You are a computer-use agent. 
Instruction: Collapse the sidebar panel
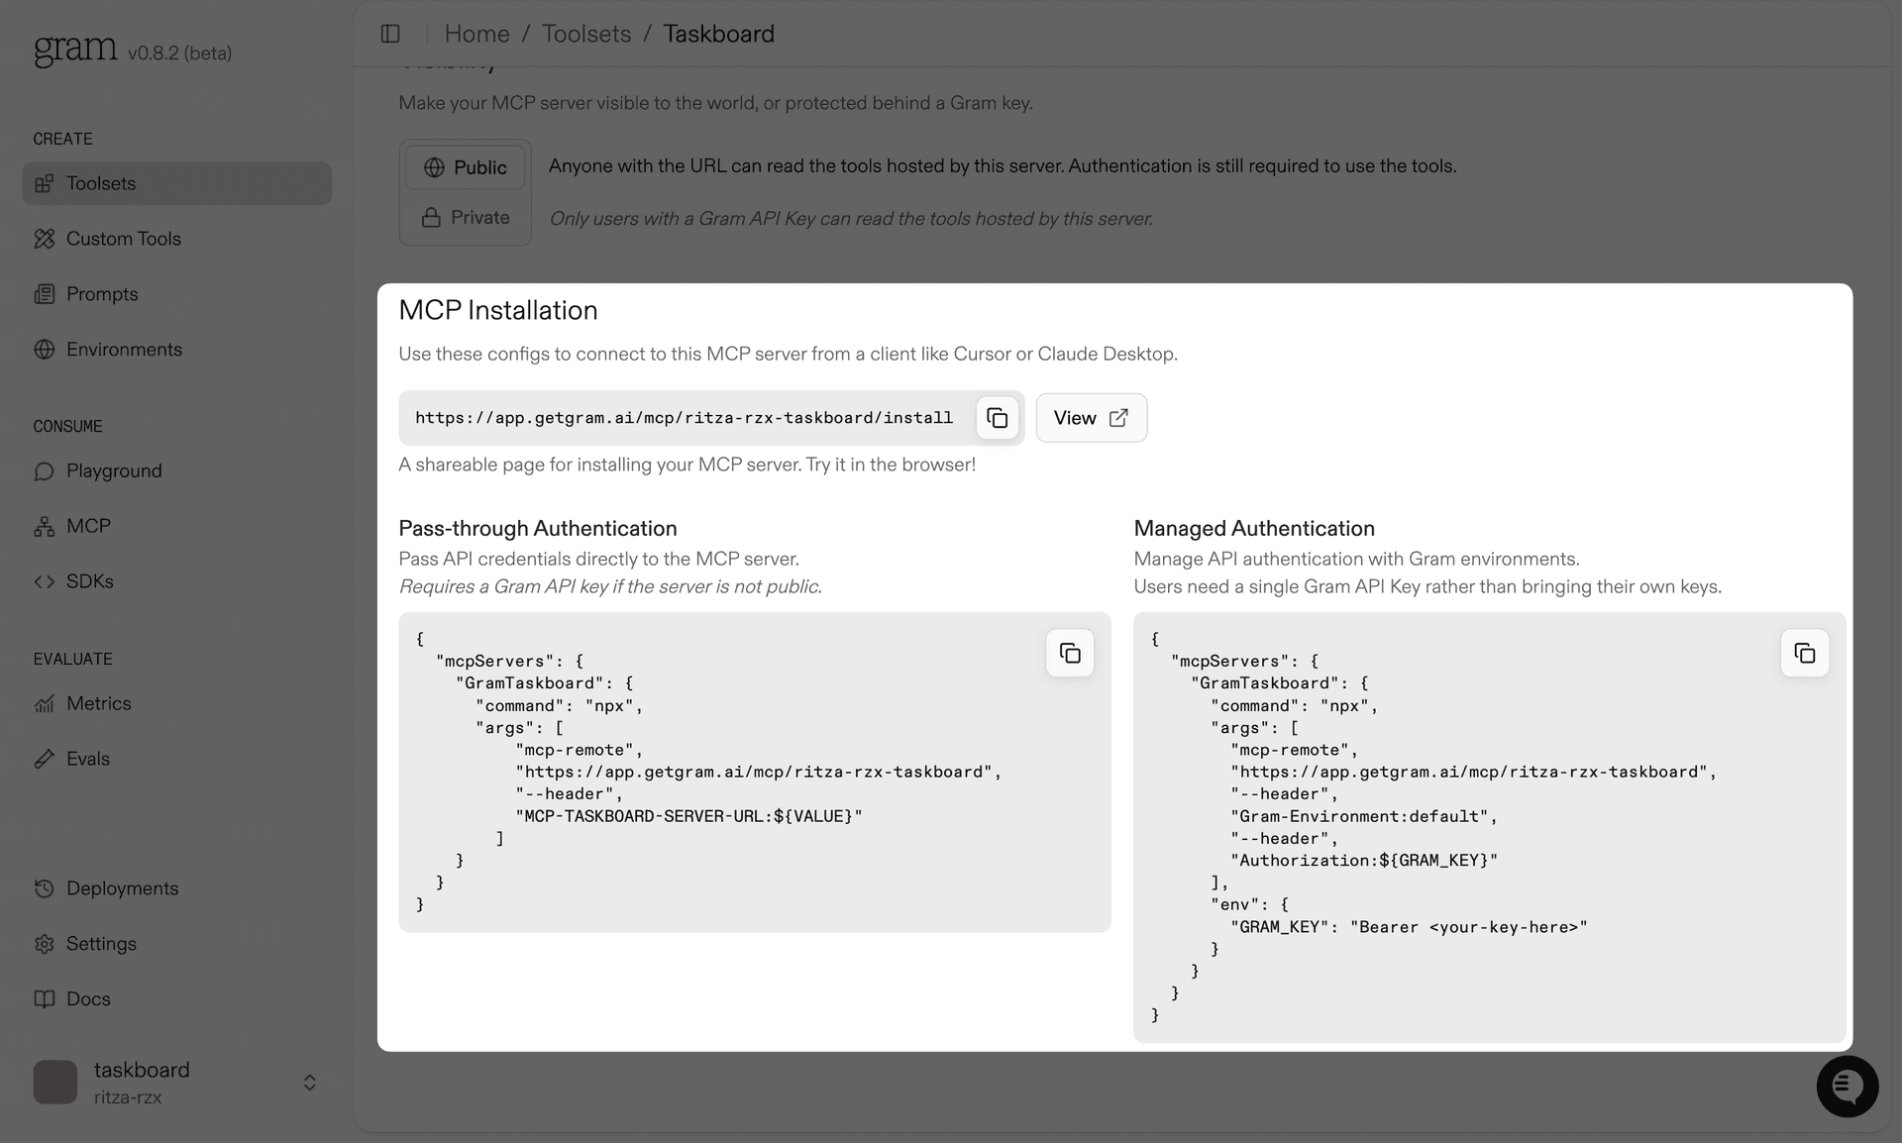(390, 33)
